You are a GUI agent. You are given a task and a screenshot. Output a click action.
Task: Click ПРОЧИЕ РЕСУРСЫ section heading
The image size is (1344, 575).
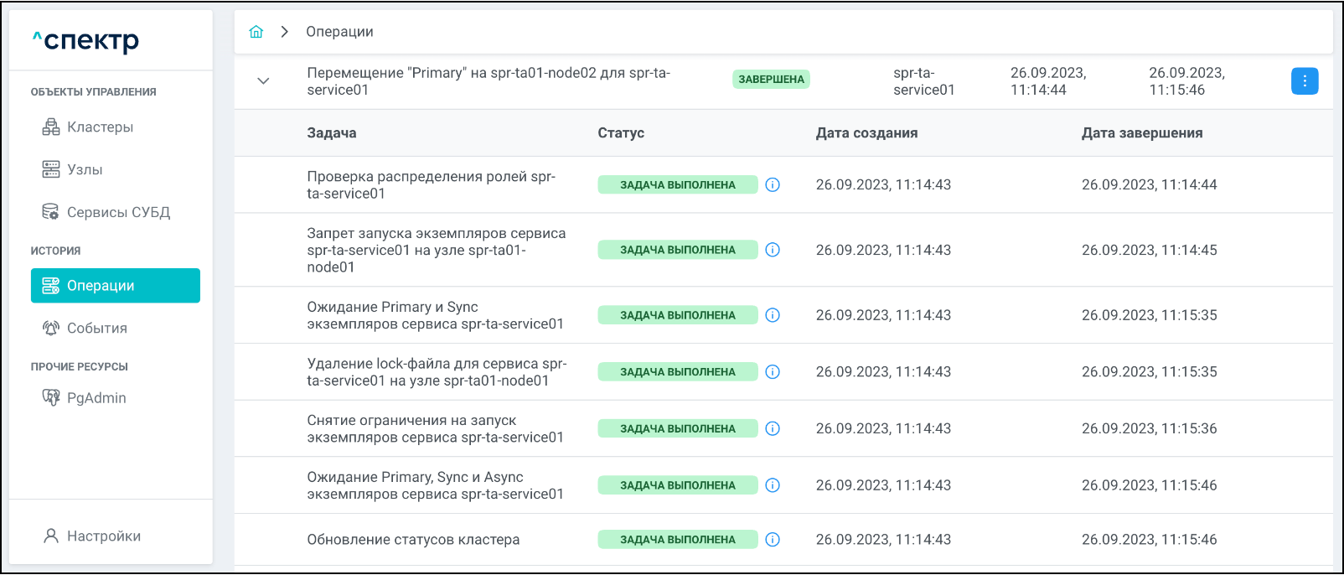pos(80,367)
